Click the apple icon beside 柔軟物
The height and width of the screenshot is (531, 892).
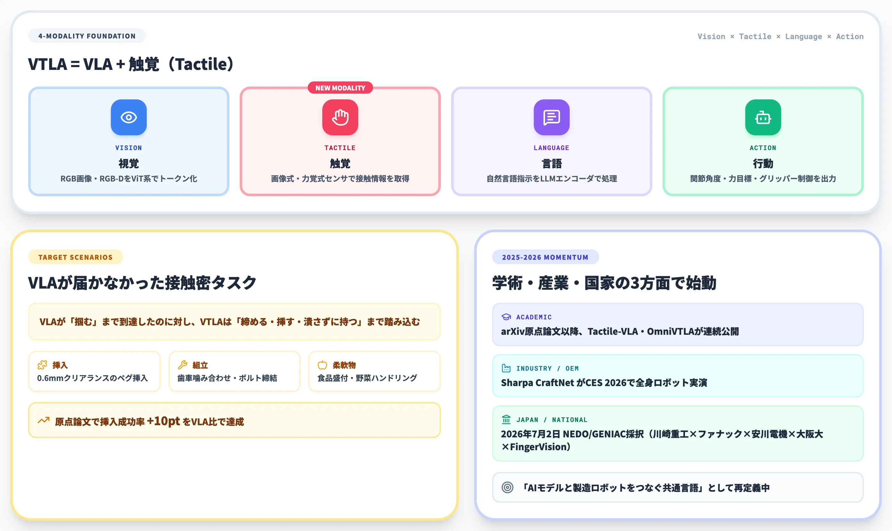(x=322, y=365)
